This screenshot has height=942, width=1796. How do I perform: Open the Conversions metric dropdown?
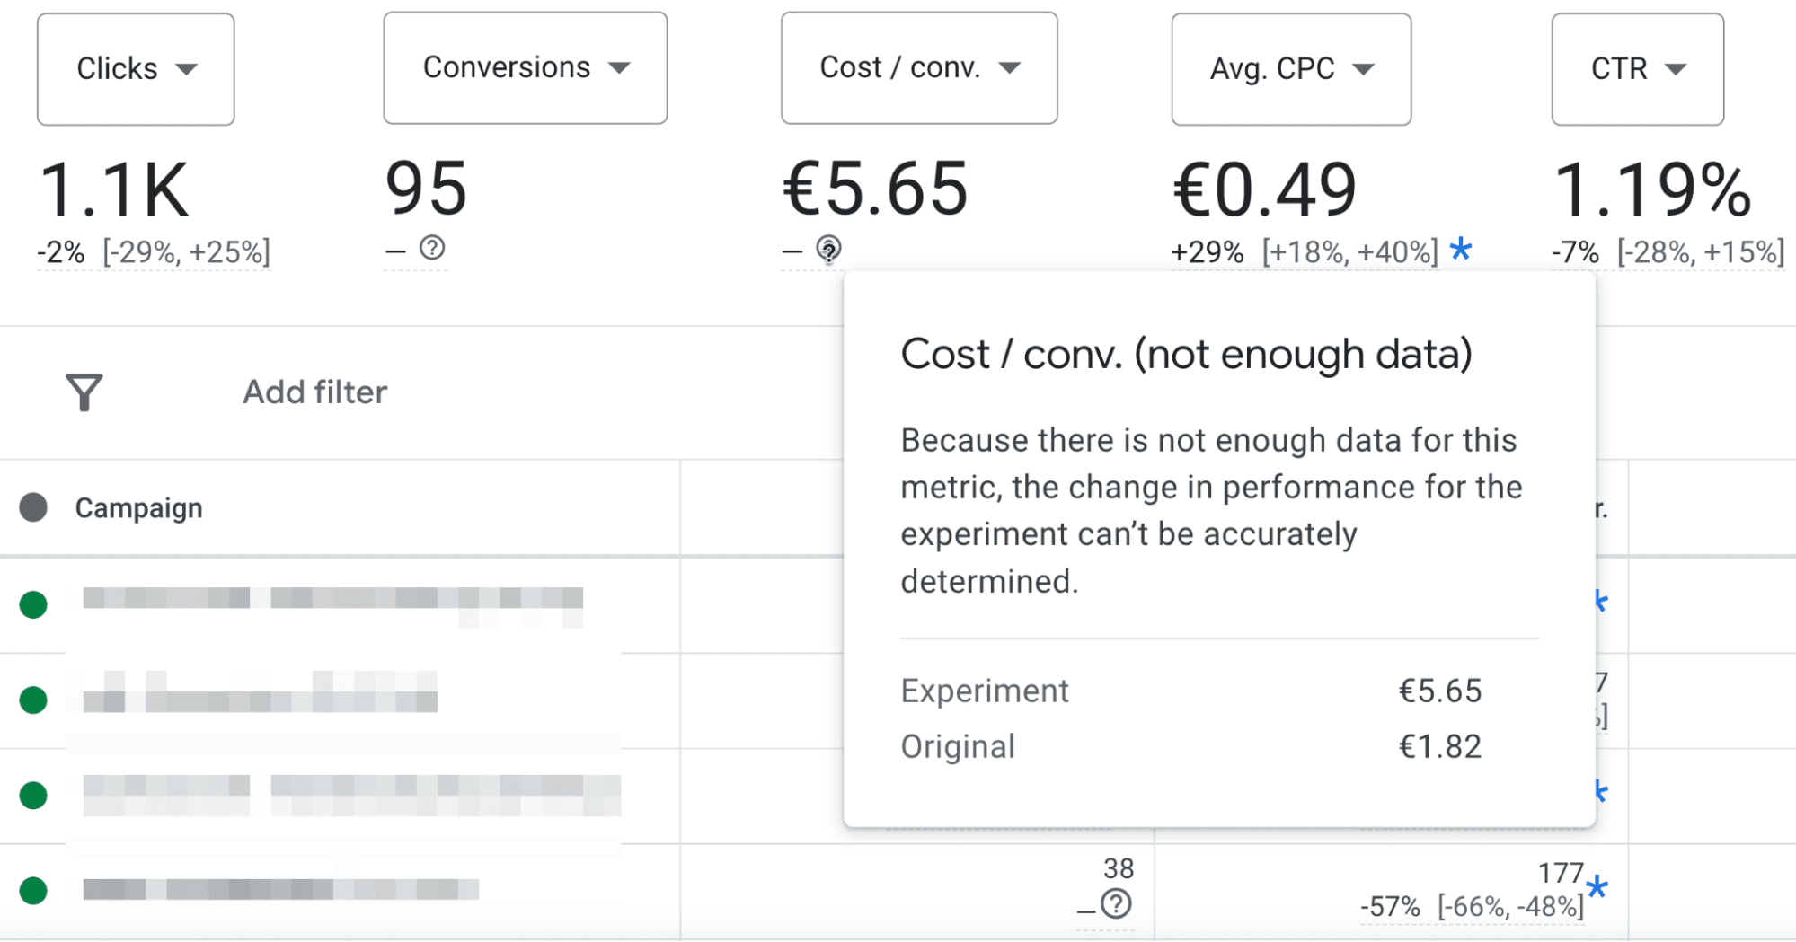click(619, 66)
